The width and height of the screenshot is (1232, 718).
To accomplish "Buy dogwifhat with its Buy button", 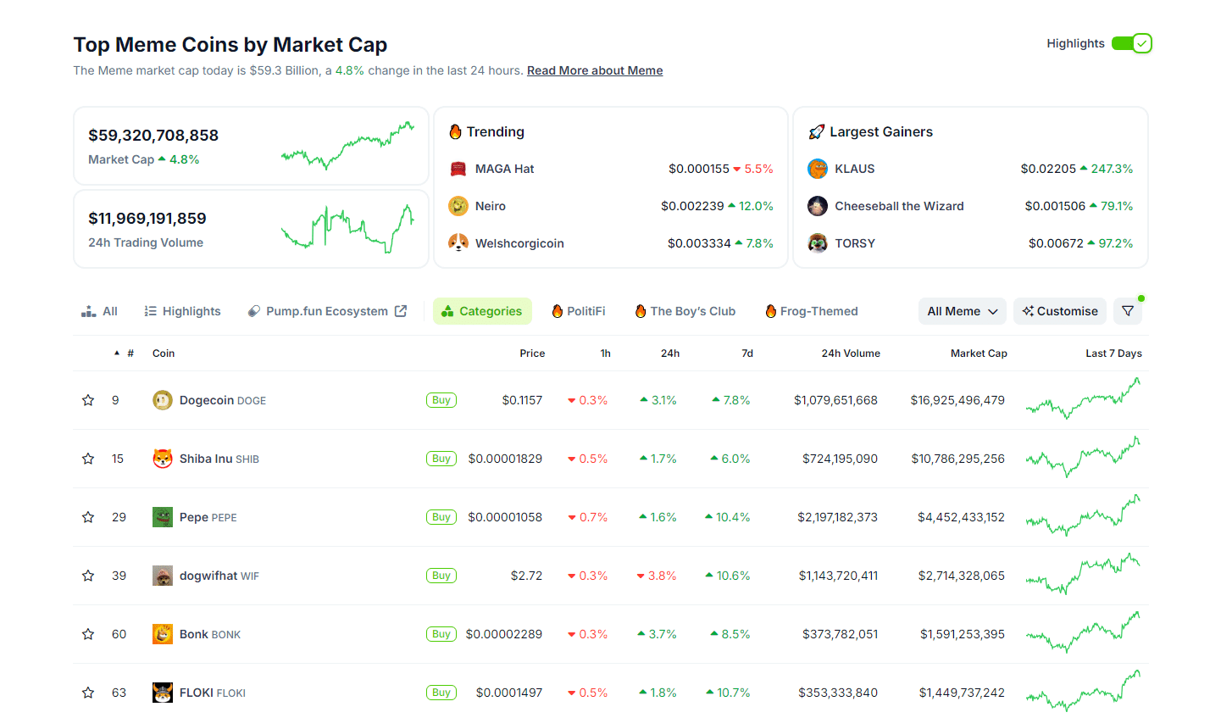I will 441,576.
